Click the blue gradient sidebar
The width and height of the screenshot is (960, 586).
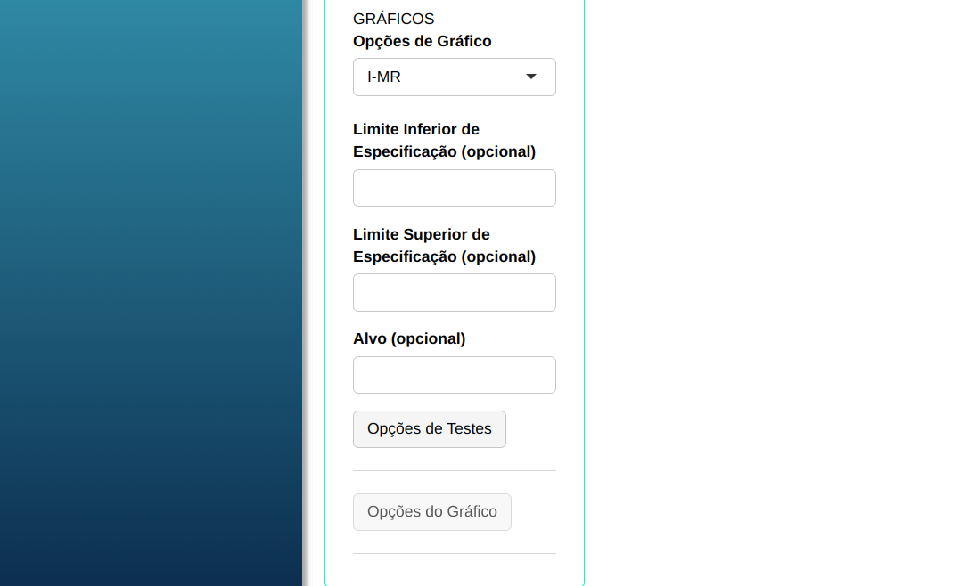152,294
